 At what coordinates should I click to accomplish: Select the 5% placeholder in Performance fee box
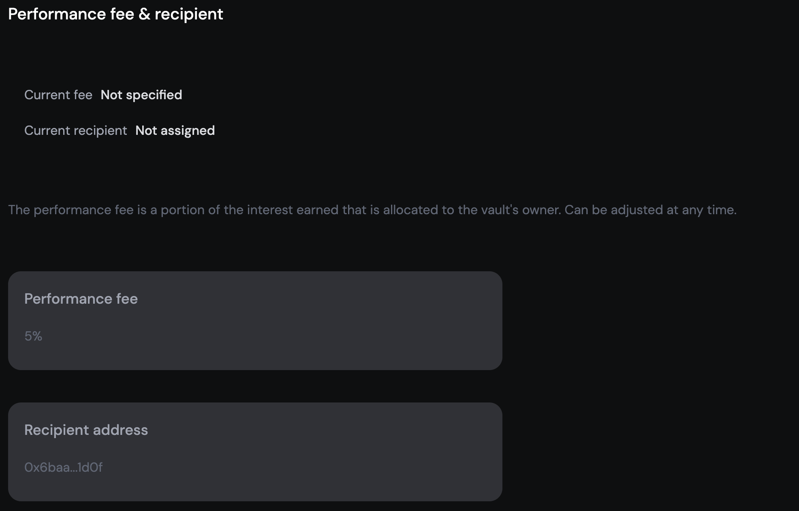click(x=33, y=336)
